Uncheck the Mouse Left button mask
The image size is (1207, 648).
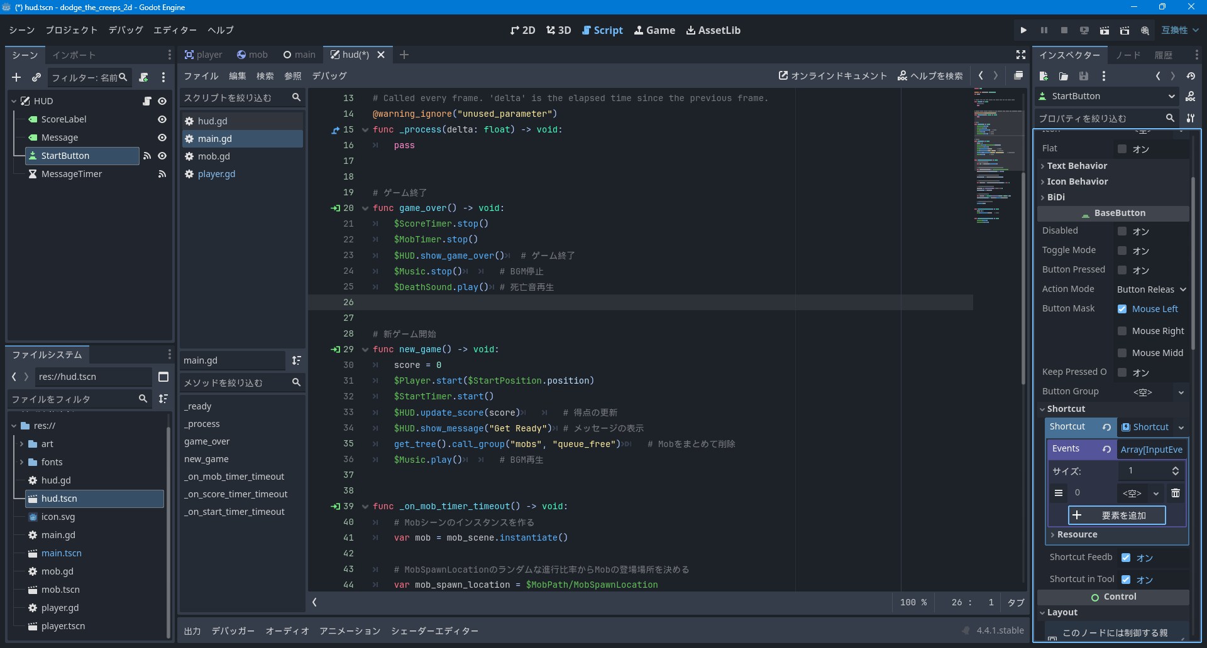[1122, 309]
